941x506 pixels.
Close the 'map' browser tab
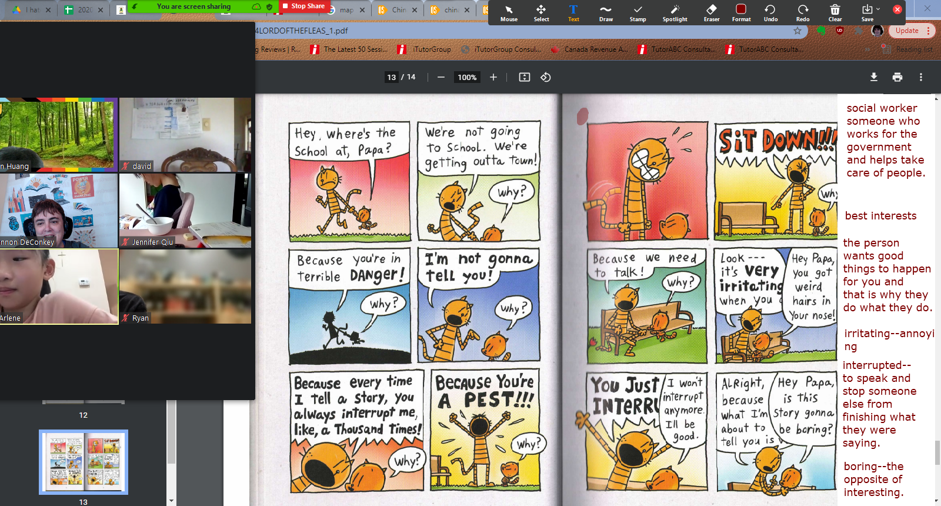(362, 10)
